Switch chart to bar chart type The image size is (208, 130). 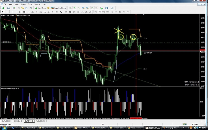[x=71, y=8]
